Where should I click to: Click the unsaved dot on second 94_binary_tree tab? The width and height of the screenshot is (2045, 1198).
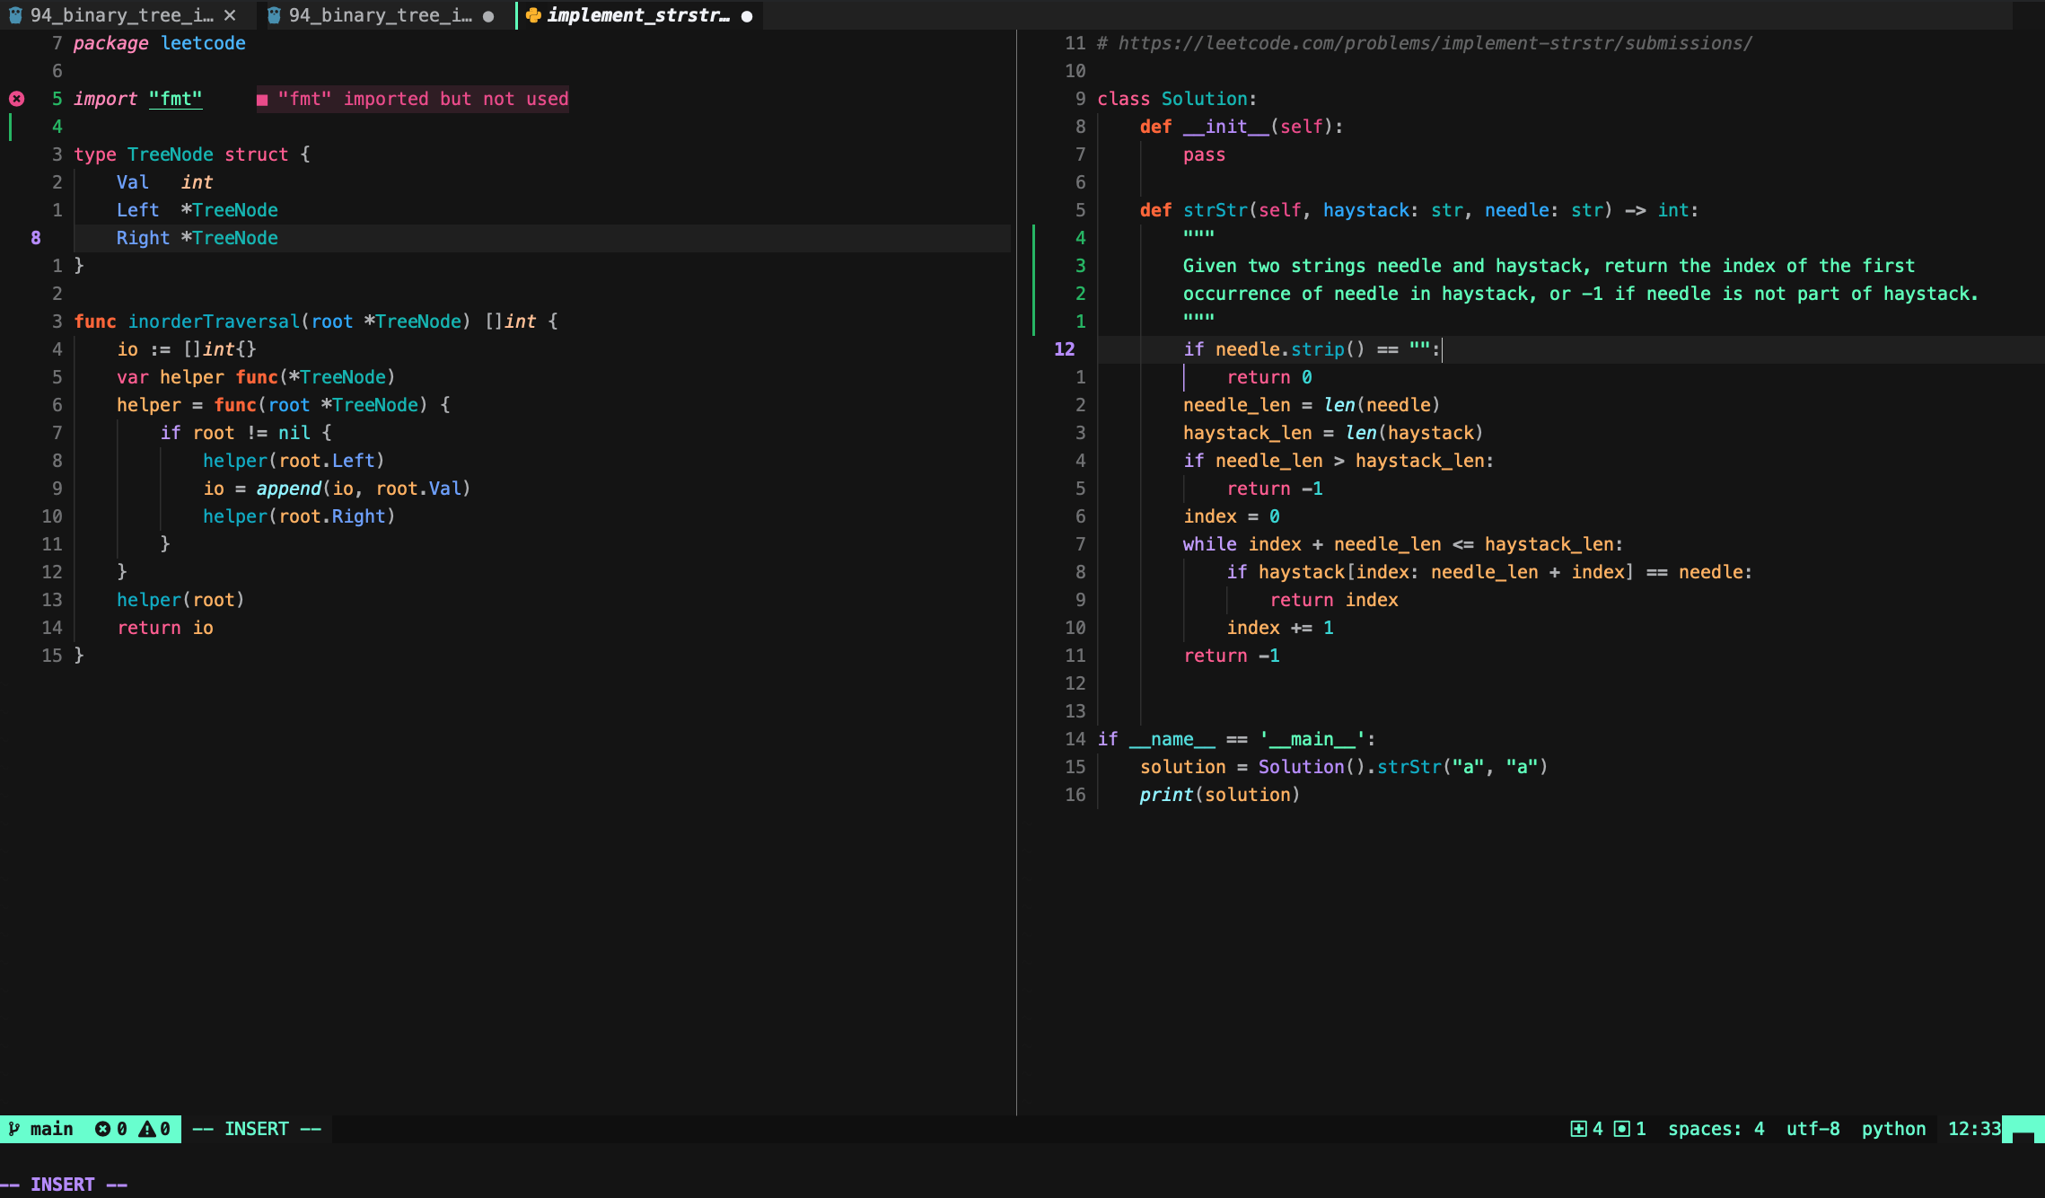(x=488, y=16)
